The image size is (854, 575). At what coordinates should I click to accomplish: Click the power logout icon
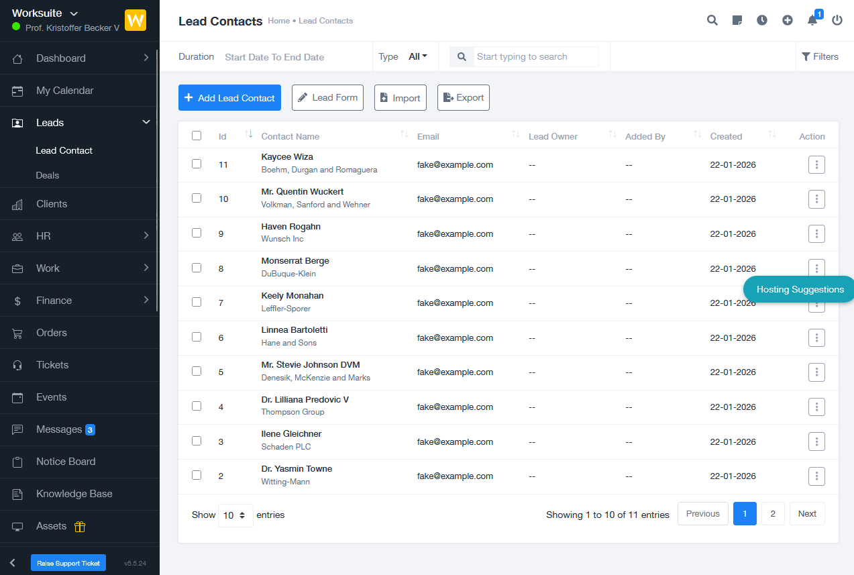(837, 20)
